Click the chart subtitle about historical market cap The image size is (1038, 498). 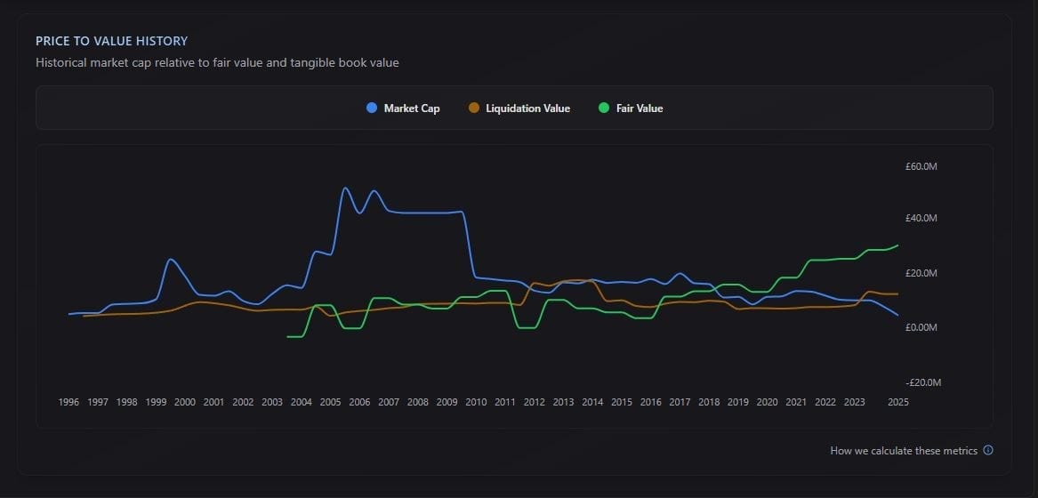[x=217, y=63]
